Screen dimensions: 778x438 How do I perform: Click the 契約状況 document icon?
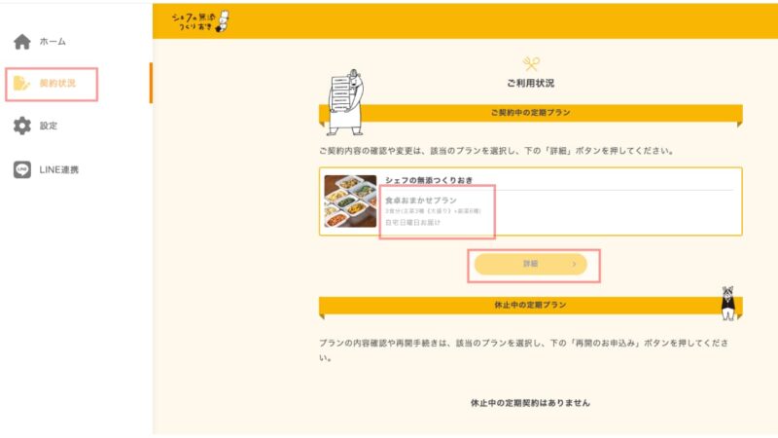[21, 84]
